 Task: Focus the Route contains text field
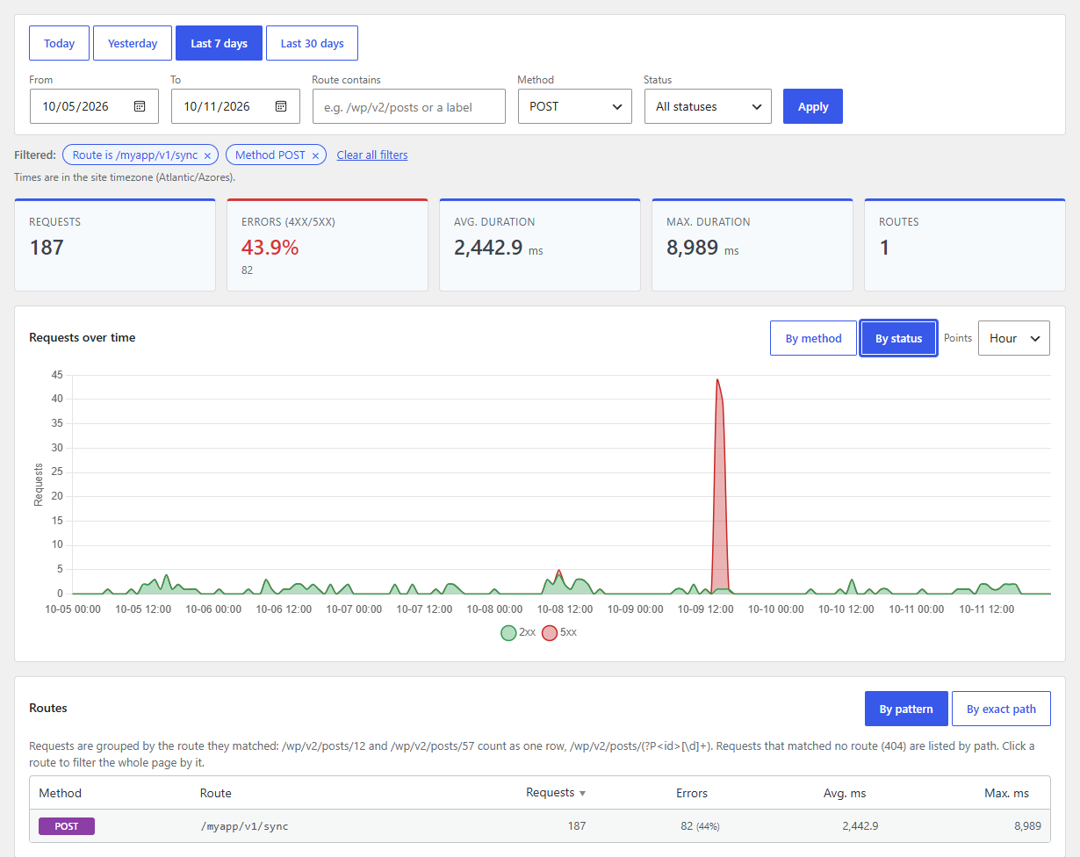(408, 106)
